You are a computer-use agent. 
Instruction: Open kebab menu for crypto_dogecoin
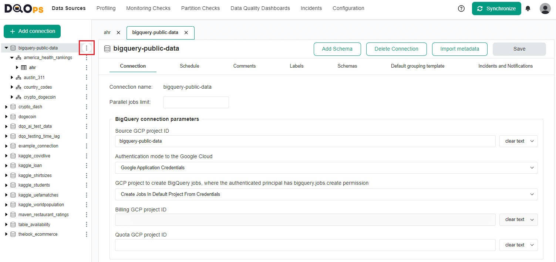pos(87,97)
